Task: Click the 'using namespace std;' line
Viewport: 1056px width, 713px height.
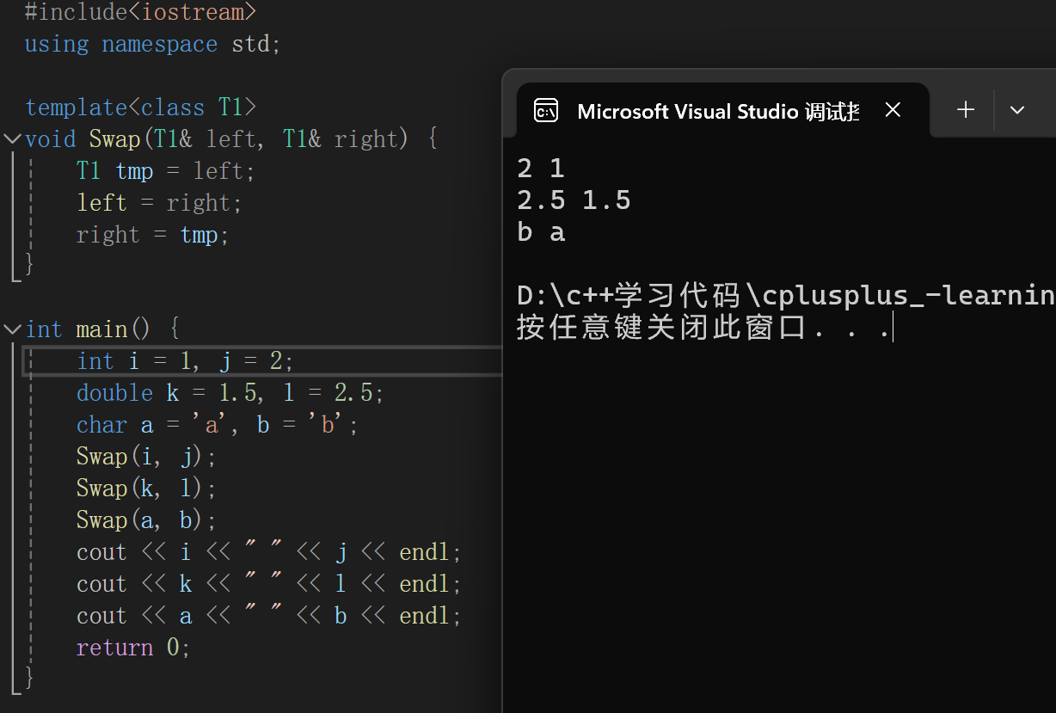Action: click(x=153, y=44)
